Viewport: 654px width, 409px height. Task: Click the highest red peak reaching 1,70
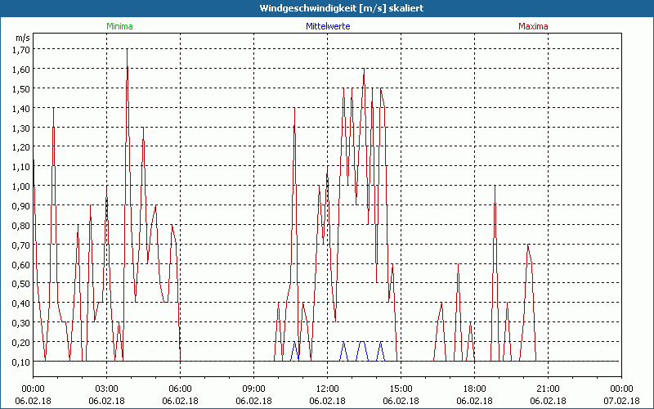click(x=127, y=51)
